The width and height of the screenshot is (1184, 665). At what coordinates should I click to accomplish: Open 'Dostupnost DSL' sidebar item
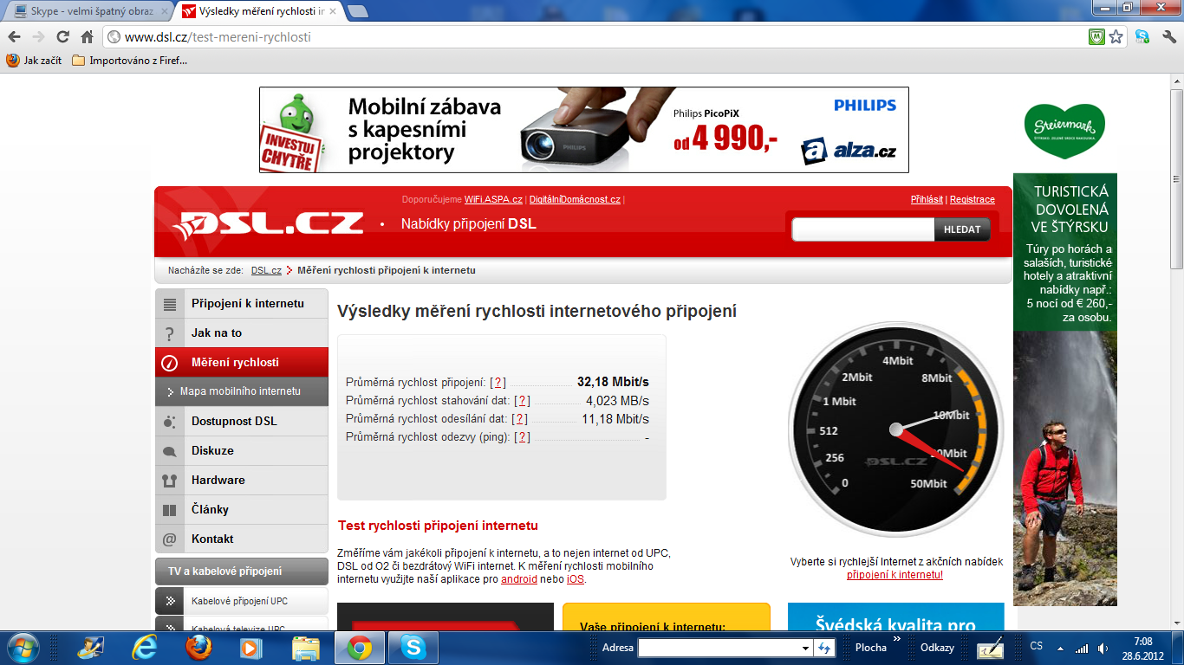[242, 422]
